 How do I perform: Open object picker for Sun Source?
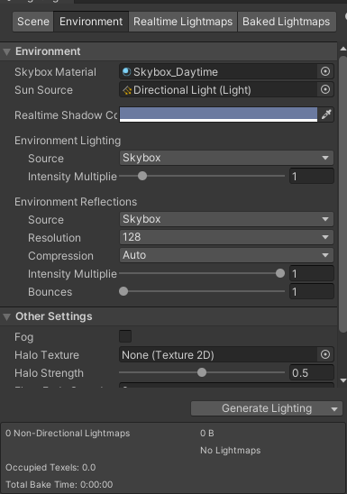coord(325,89)
